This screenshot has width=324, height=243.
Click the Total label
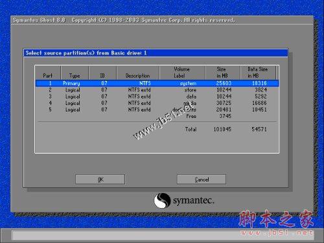click(191, 129)
